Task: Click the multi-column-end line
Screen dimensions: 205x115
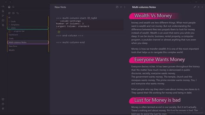Action: [70, 42]
